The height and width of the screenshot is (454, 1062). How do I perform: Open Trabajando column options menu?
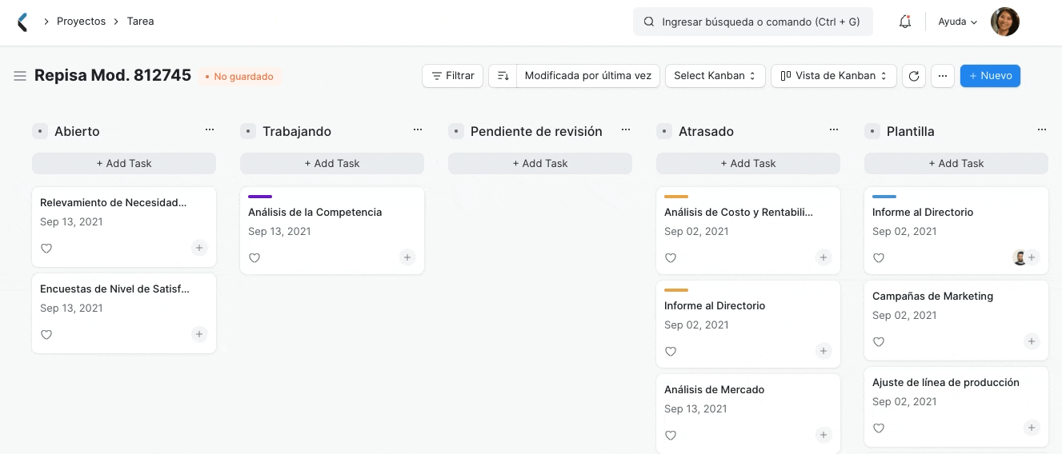[x=418, y=129]
